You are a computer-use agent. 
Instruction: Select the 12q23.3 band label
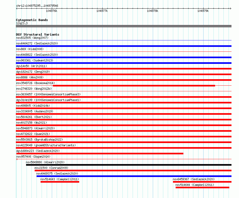(x=22, y=23)
